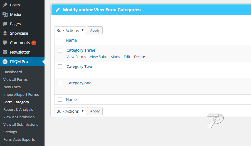Click the Comments speech bubble icon
This screenshot has width=251, height=146.
[5, 43]
